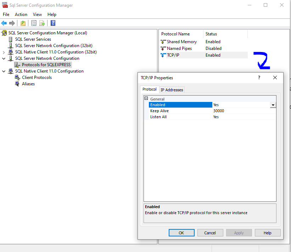Click the blue Back arrow toolbar icon

click(4, 23)
